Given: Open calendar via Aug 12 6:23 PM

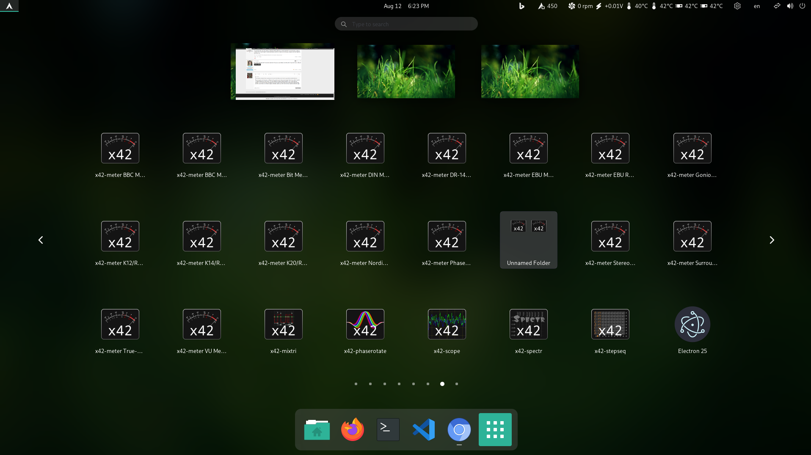Looking at the screenshot, I should (406, 6).
